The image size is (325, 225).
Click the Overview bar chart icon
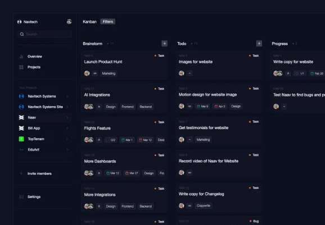21,57
